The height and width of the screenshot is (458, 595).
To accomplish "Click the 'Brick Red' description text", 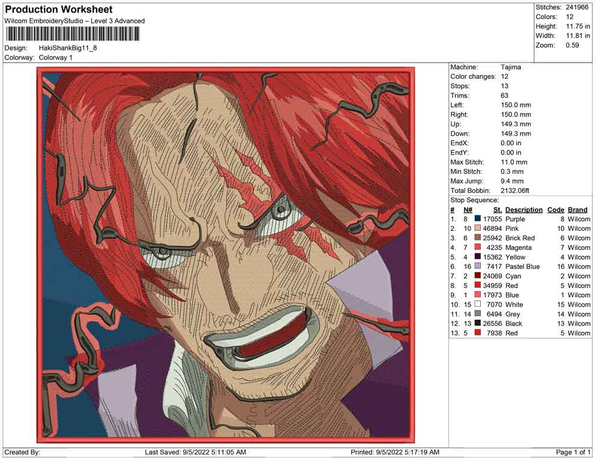I will pos(520,238).
